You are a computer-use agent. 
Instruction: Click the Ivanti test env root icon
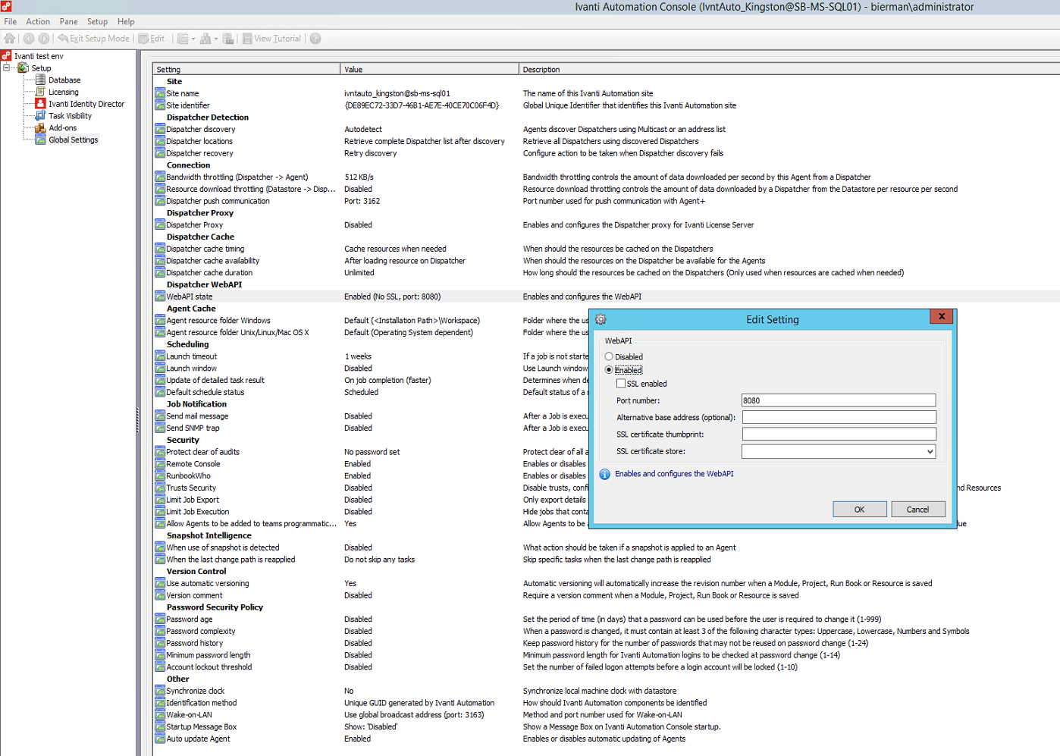tap(6, 56)
